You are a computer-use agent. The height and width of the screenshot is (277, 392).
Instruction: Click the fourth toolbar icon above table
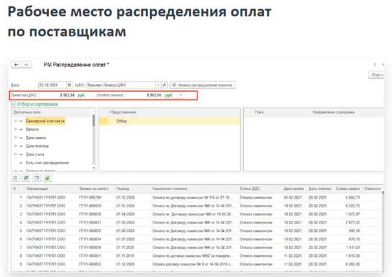[47, 177]
